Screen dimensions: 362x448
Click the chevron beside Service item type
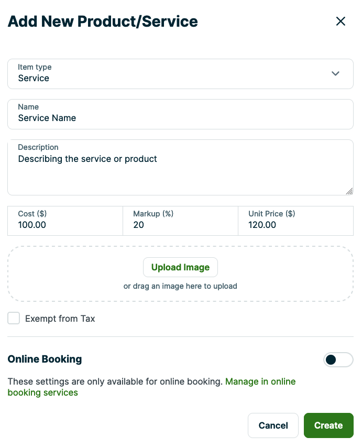coord(335,73)
